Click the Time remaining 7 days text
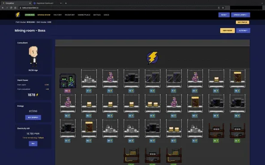The image size is (265, 165). [33, 138]
